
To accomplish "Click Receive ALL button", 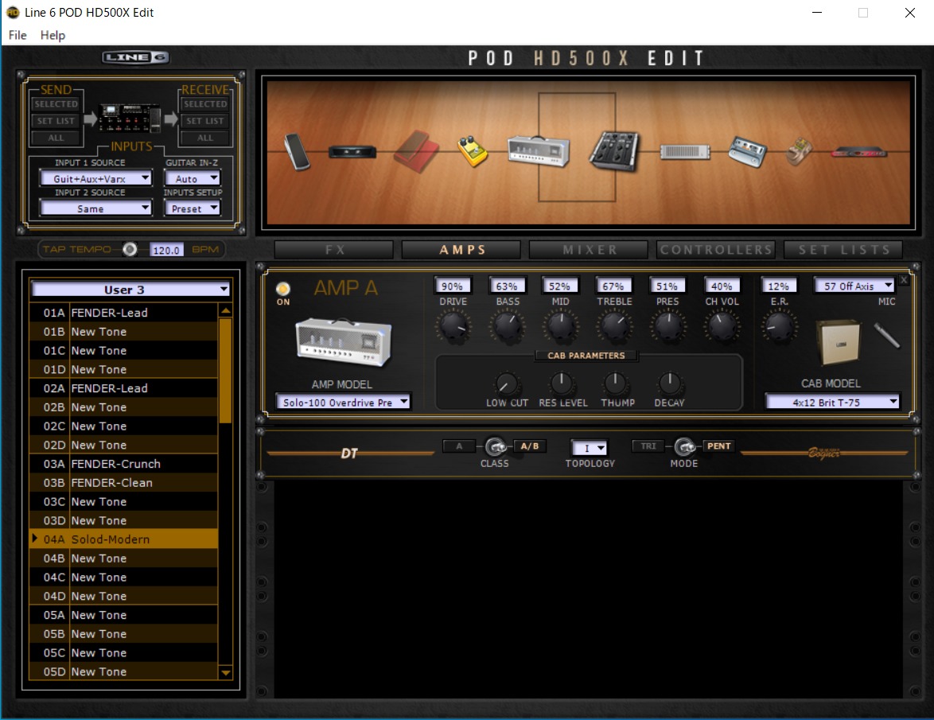I will tap(205, 138).
